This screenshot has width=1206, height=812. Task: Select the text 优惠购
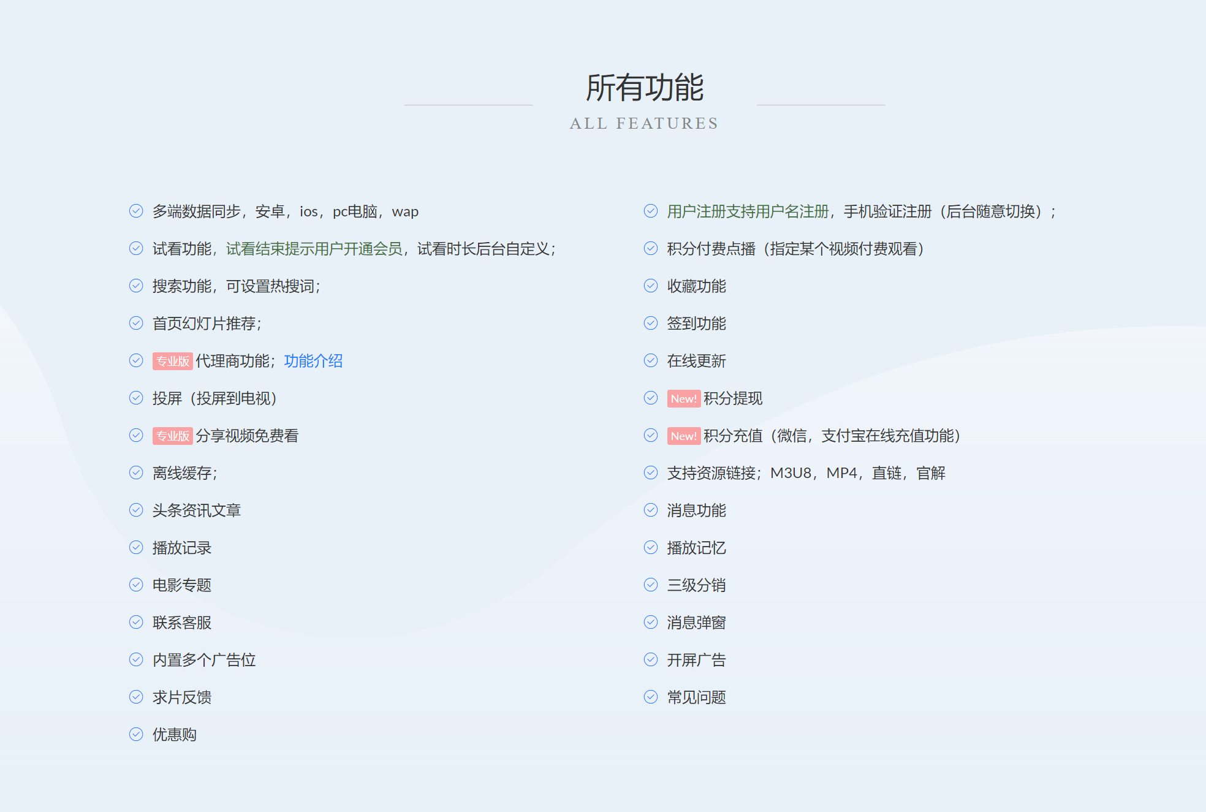click(x=175, y=735)
